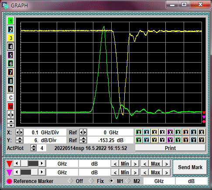Click fourth white X axis icon
Viewport: 212px width, 190px height.
tap(162, 132)
